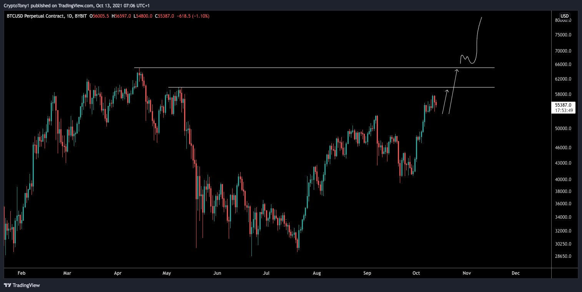
Task: Select the change value −618.5 (−1.10%)
Action: click(x=193, y=16)
